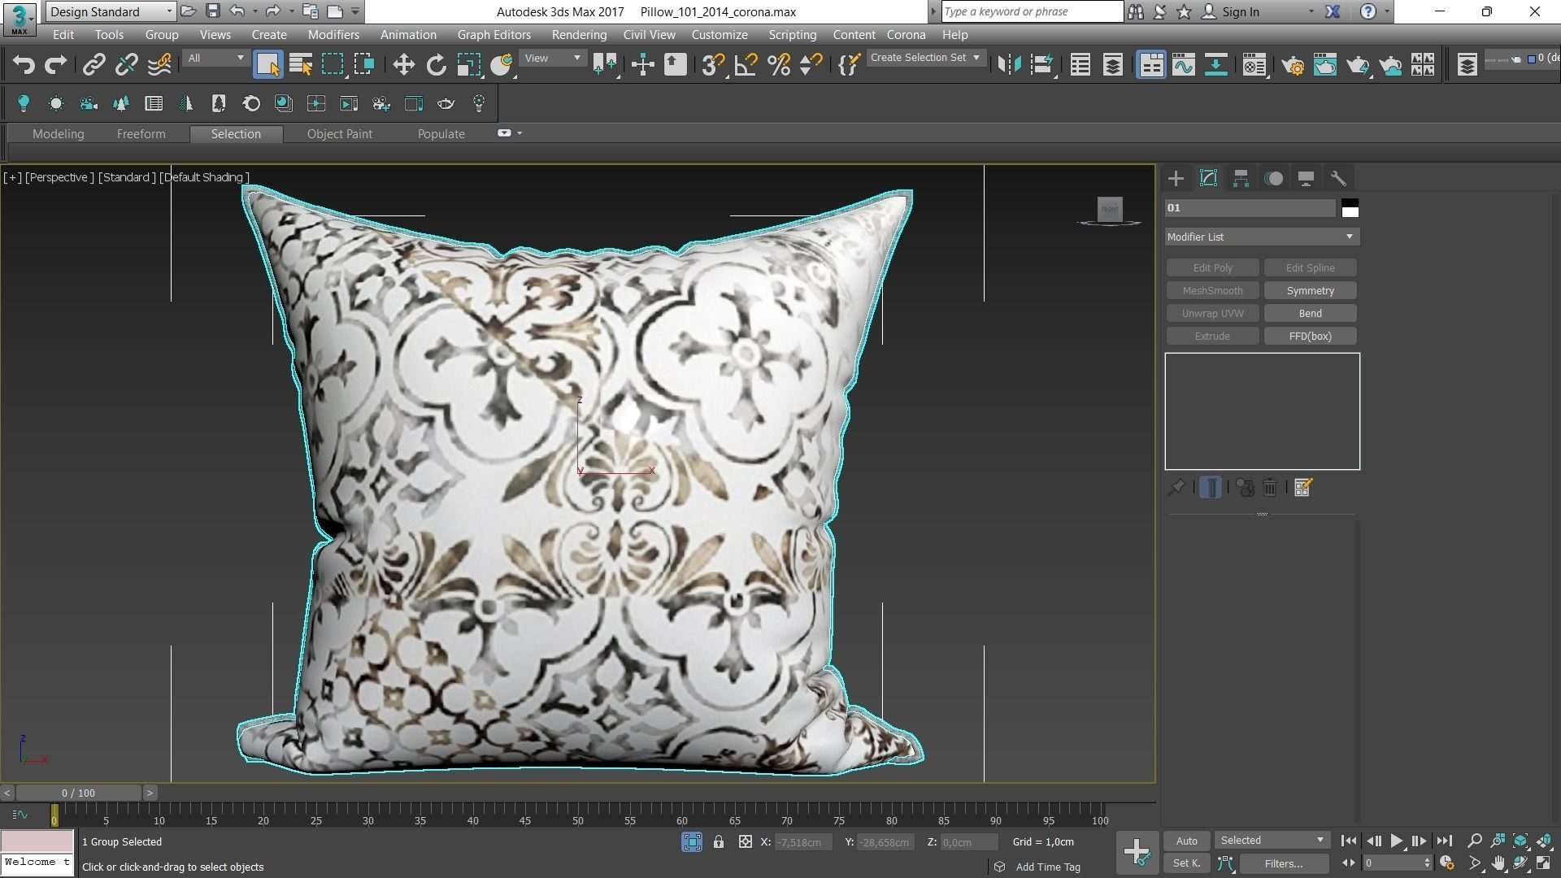Activate Select and Move tool
The height and width of the screenshot is (878, 1561).
click(x=403, y=65)
